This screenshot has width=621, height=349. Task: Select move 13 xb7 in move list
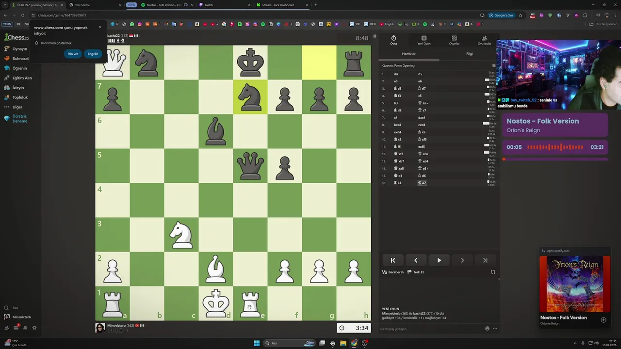pyautogui.click(x=399, y=161)
